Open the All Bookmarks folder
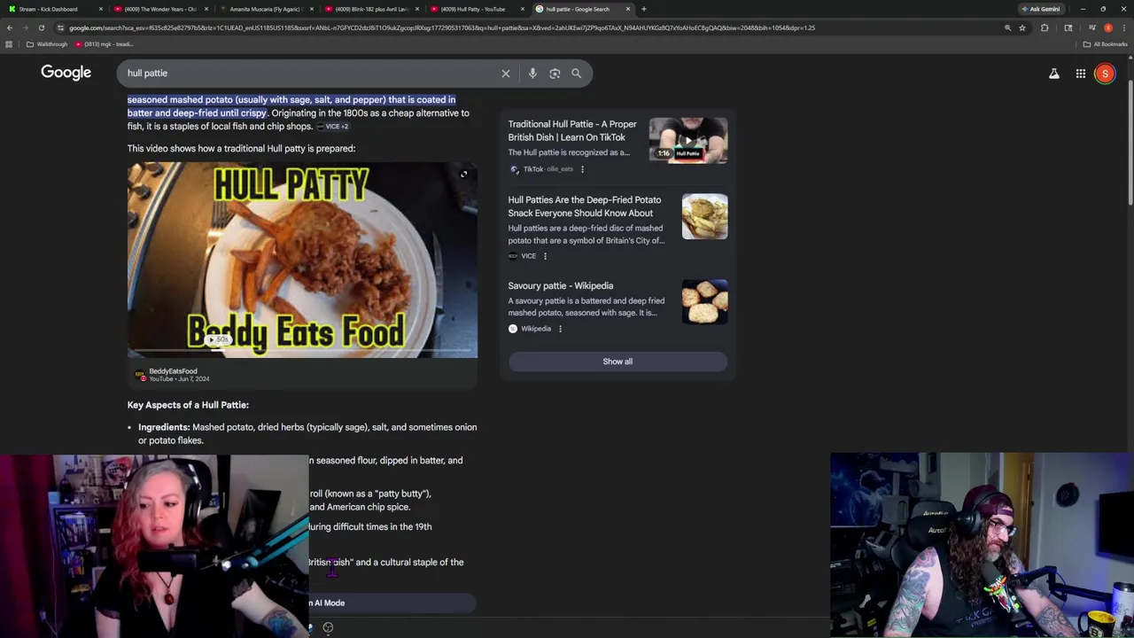1134x638 pixels. tap(1105, 44)
